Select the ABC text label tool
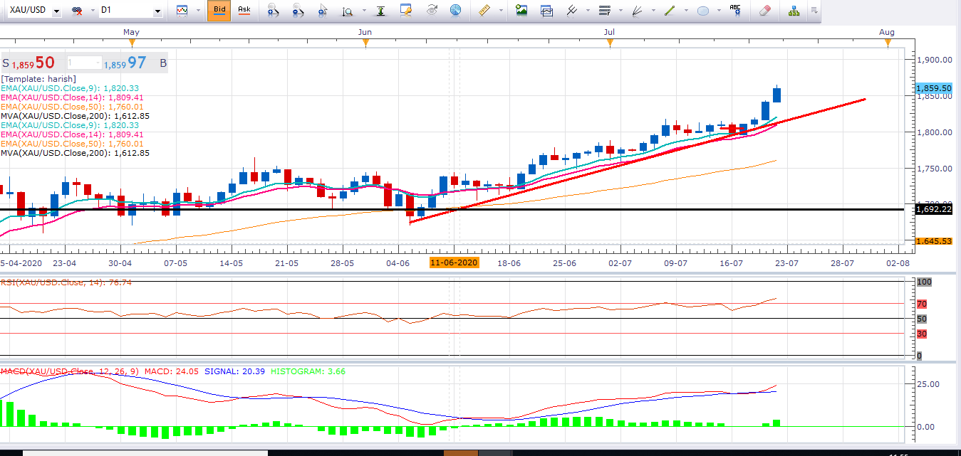961x456 pixels. coord(735,11)
